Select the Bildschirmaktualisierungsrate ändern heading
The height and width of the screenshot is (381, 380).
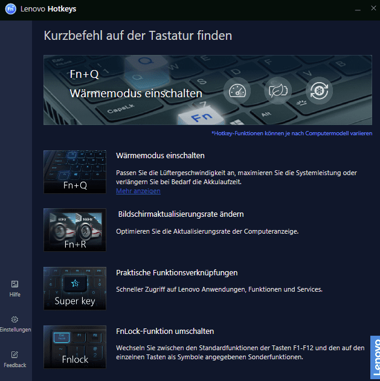point(181,214)
